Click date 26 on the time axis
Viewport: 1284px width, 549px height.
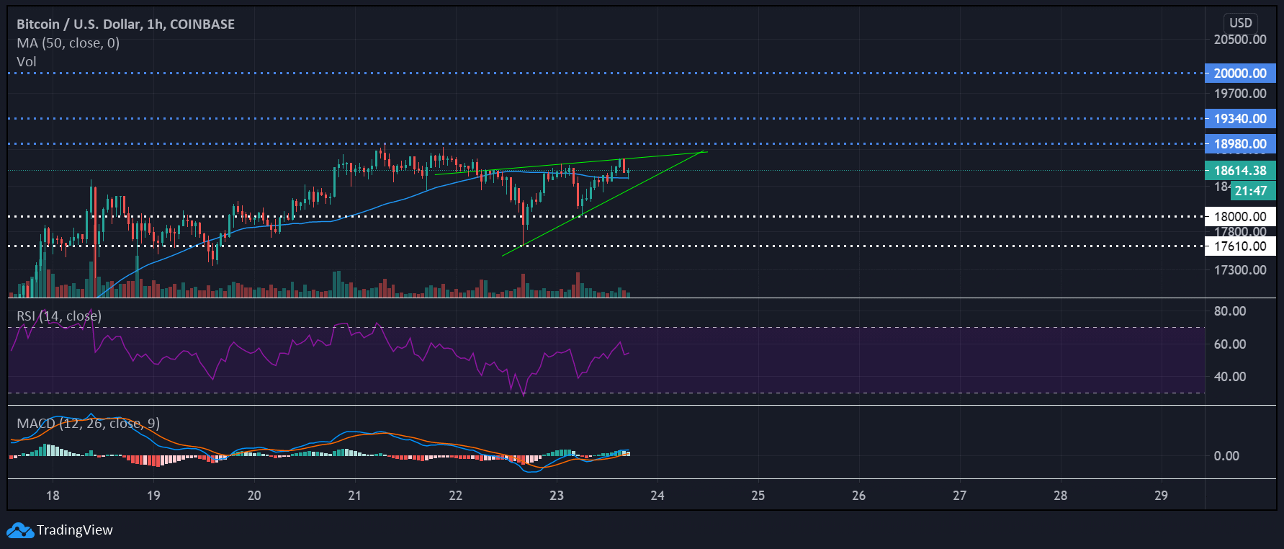pos(859,496)
